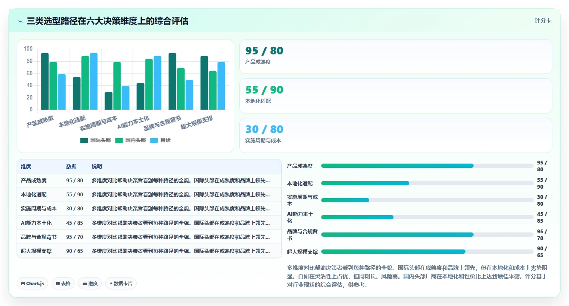Click table cell AI能力本土化 in 维度 column
The height and width of the screenshot is (306, 569).
pos(36,223)
